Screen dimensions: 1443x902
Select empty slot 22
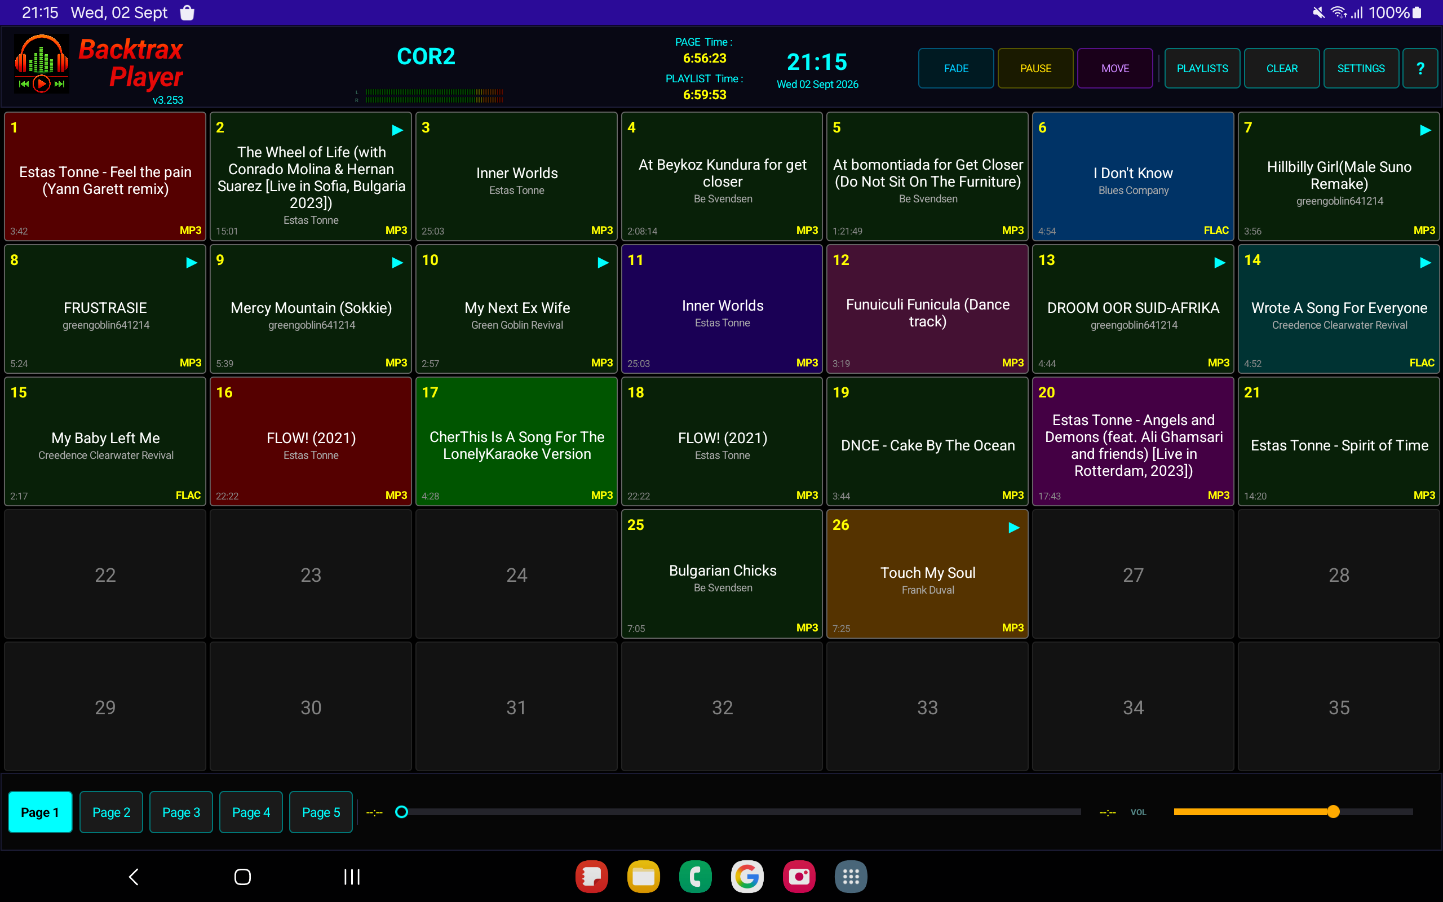coord(105,574)
